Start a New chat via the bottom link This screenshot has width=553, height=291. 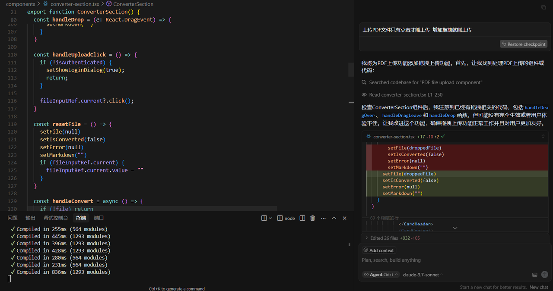click(539, 287)
